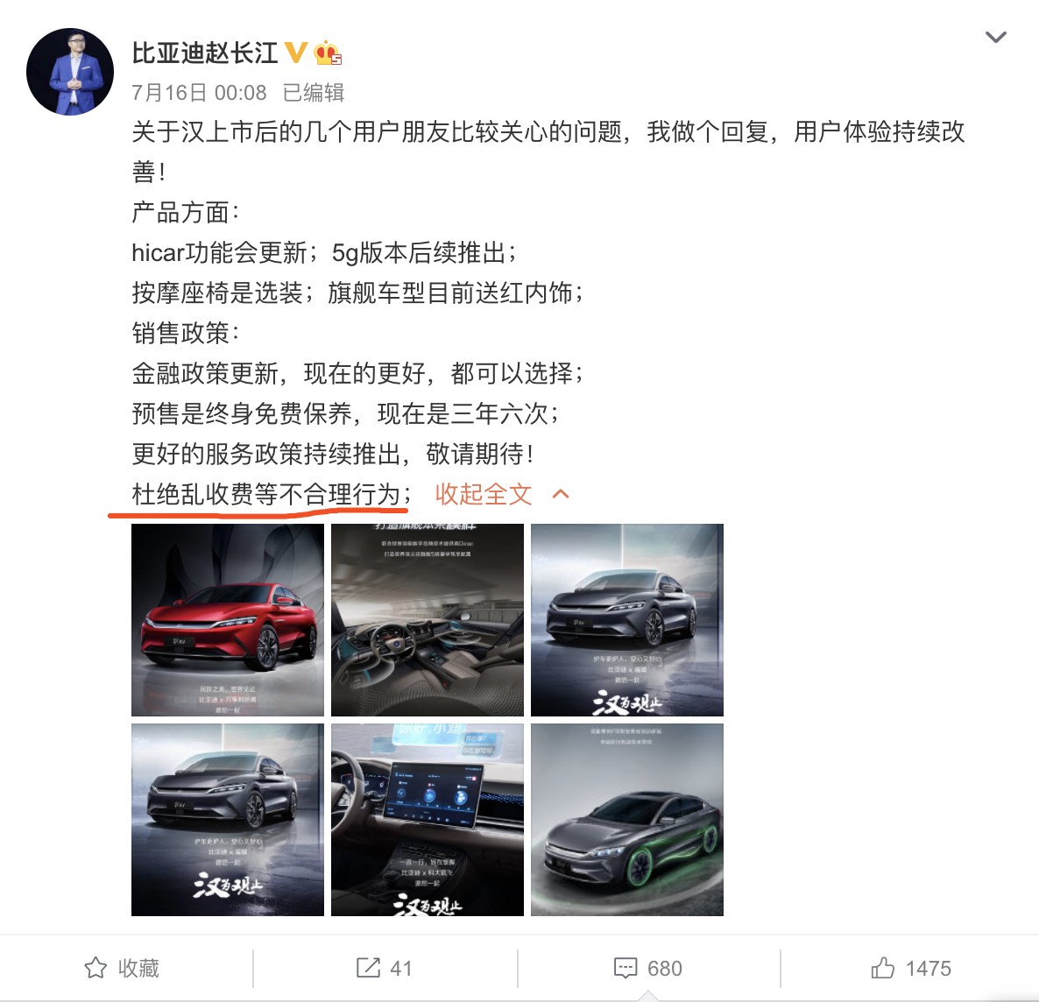This screenshot has height=1002, width=1039.
Task: Open the red BYD Han car thumbnail
Action: coord(227,619)
